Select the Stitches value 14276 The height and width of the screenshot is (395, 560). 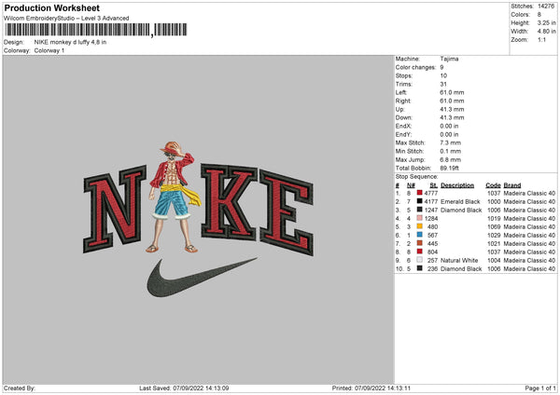[546, 7]
